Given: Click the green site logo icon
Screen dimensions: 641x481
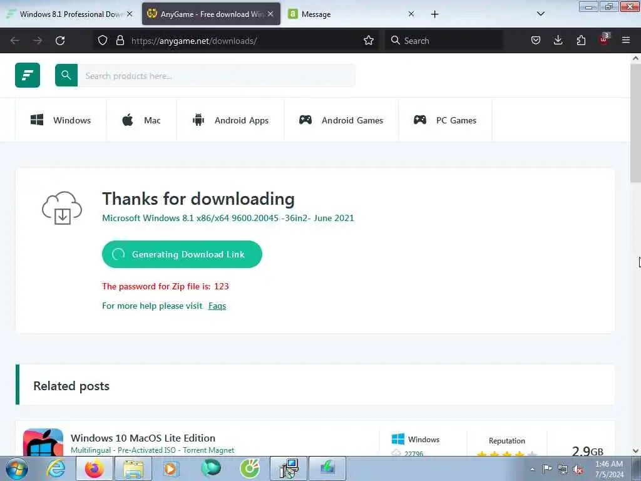Looking at the screenshot, I should [x=28, y=75].
